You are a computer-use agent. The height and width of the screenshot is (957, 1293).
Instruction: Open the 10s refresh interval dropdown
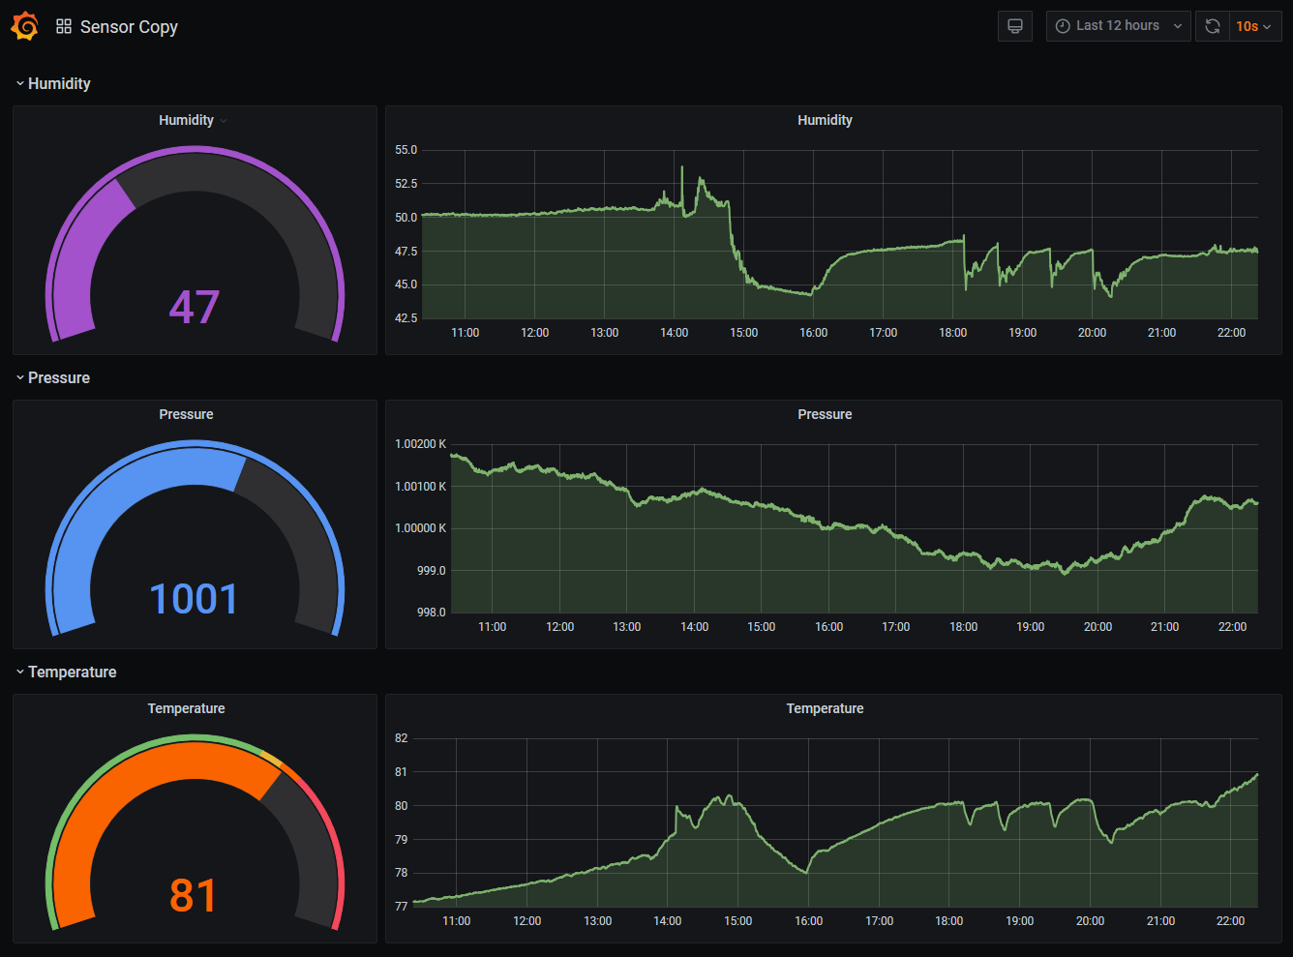[1253, 26]
